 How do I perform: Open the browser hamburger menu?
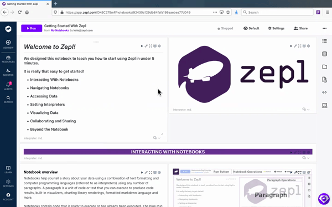[328, 12]
